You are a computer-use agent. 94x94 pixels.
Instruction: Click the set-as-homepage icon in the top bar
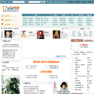point(68,2)
